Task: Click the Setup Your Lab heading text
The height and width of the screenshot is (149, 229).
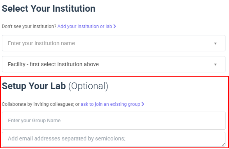Action: click(x=34, y=86)
